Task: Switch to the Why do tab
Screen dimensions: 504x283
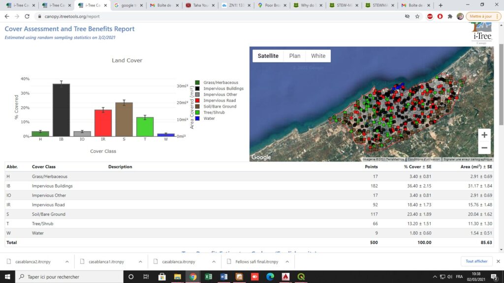Action: coord(308,5)
